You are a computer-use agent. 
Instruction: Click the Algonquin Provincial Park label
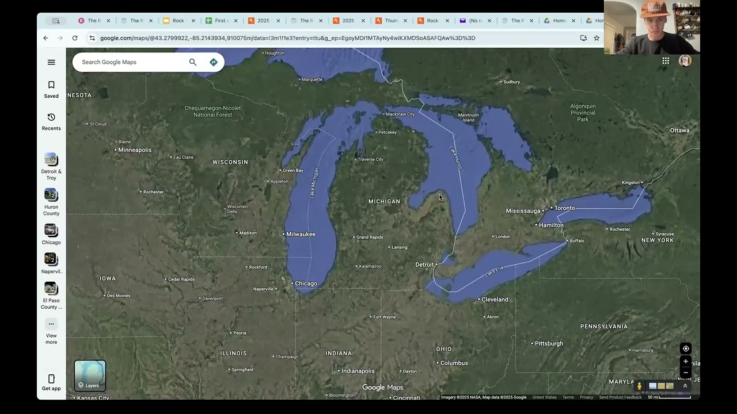tap(583, 113)
